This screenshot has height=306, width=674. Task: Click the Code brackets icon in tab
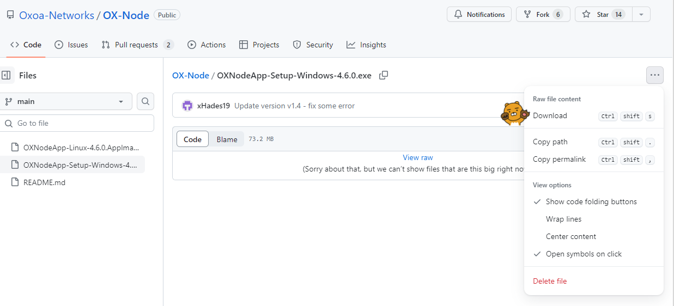(15, 45)
